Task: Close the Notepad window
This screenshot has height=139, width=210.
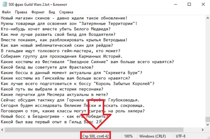Action: tap(203, 4)
